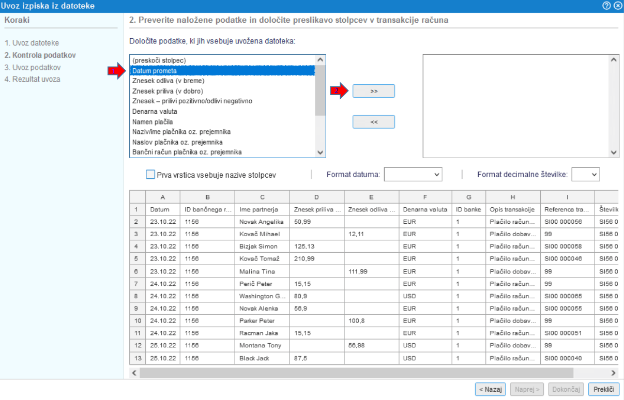Select step '2. Kontrola podatkov'
The width and height of the screenshot is (624, 400).
[x=40, y=55]
